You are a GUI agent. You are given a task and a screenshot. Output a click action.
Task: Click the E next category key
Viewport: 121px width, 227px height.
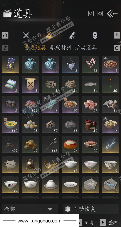coord(117,35)
